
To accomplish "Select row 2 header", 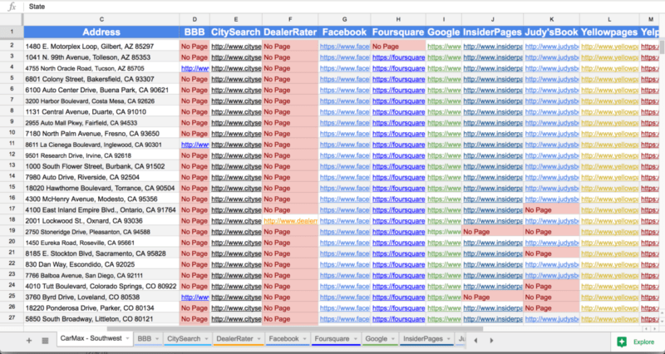I will pos(12,46).
